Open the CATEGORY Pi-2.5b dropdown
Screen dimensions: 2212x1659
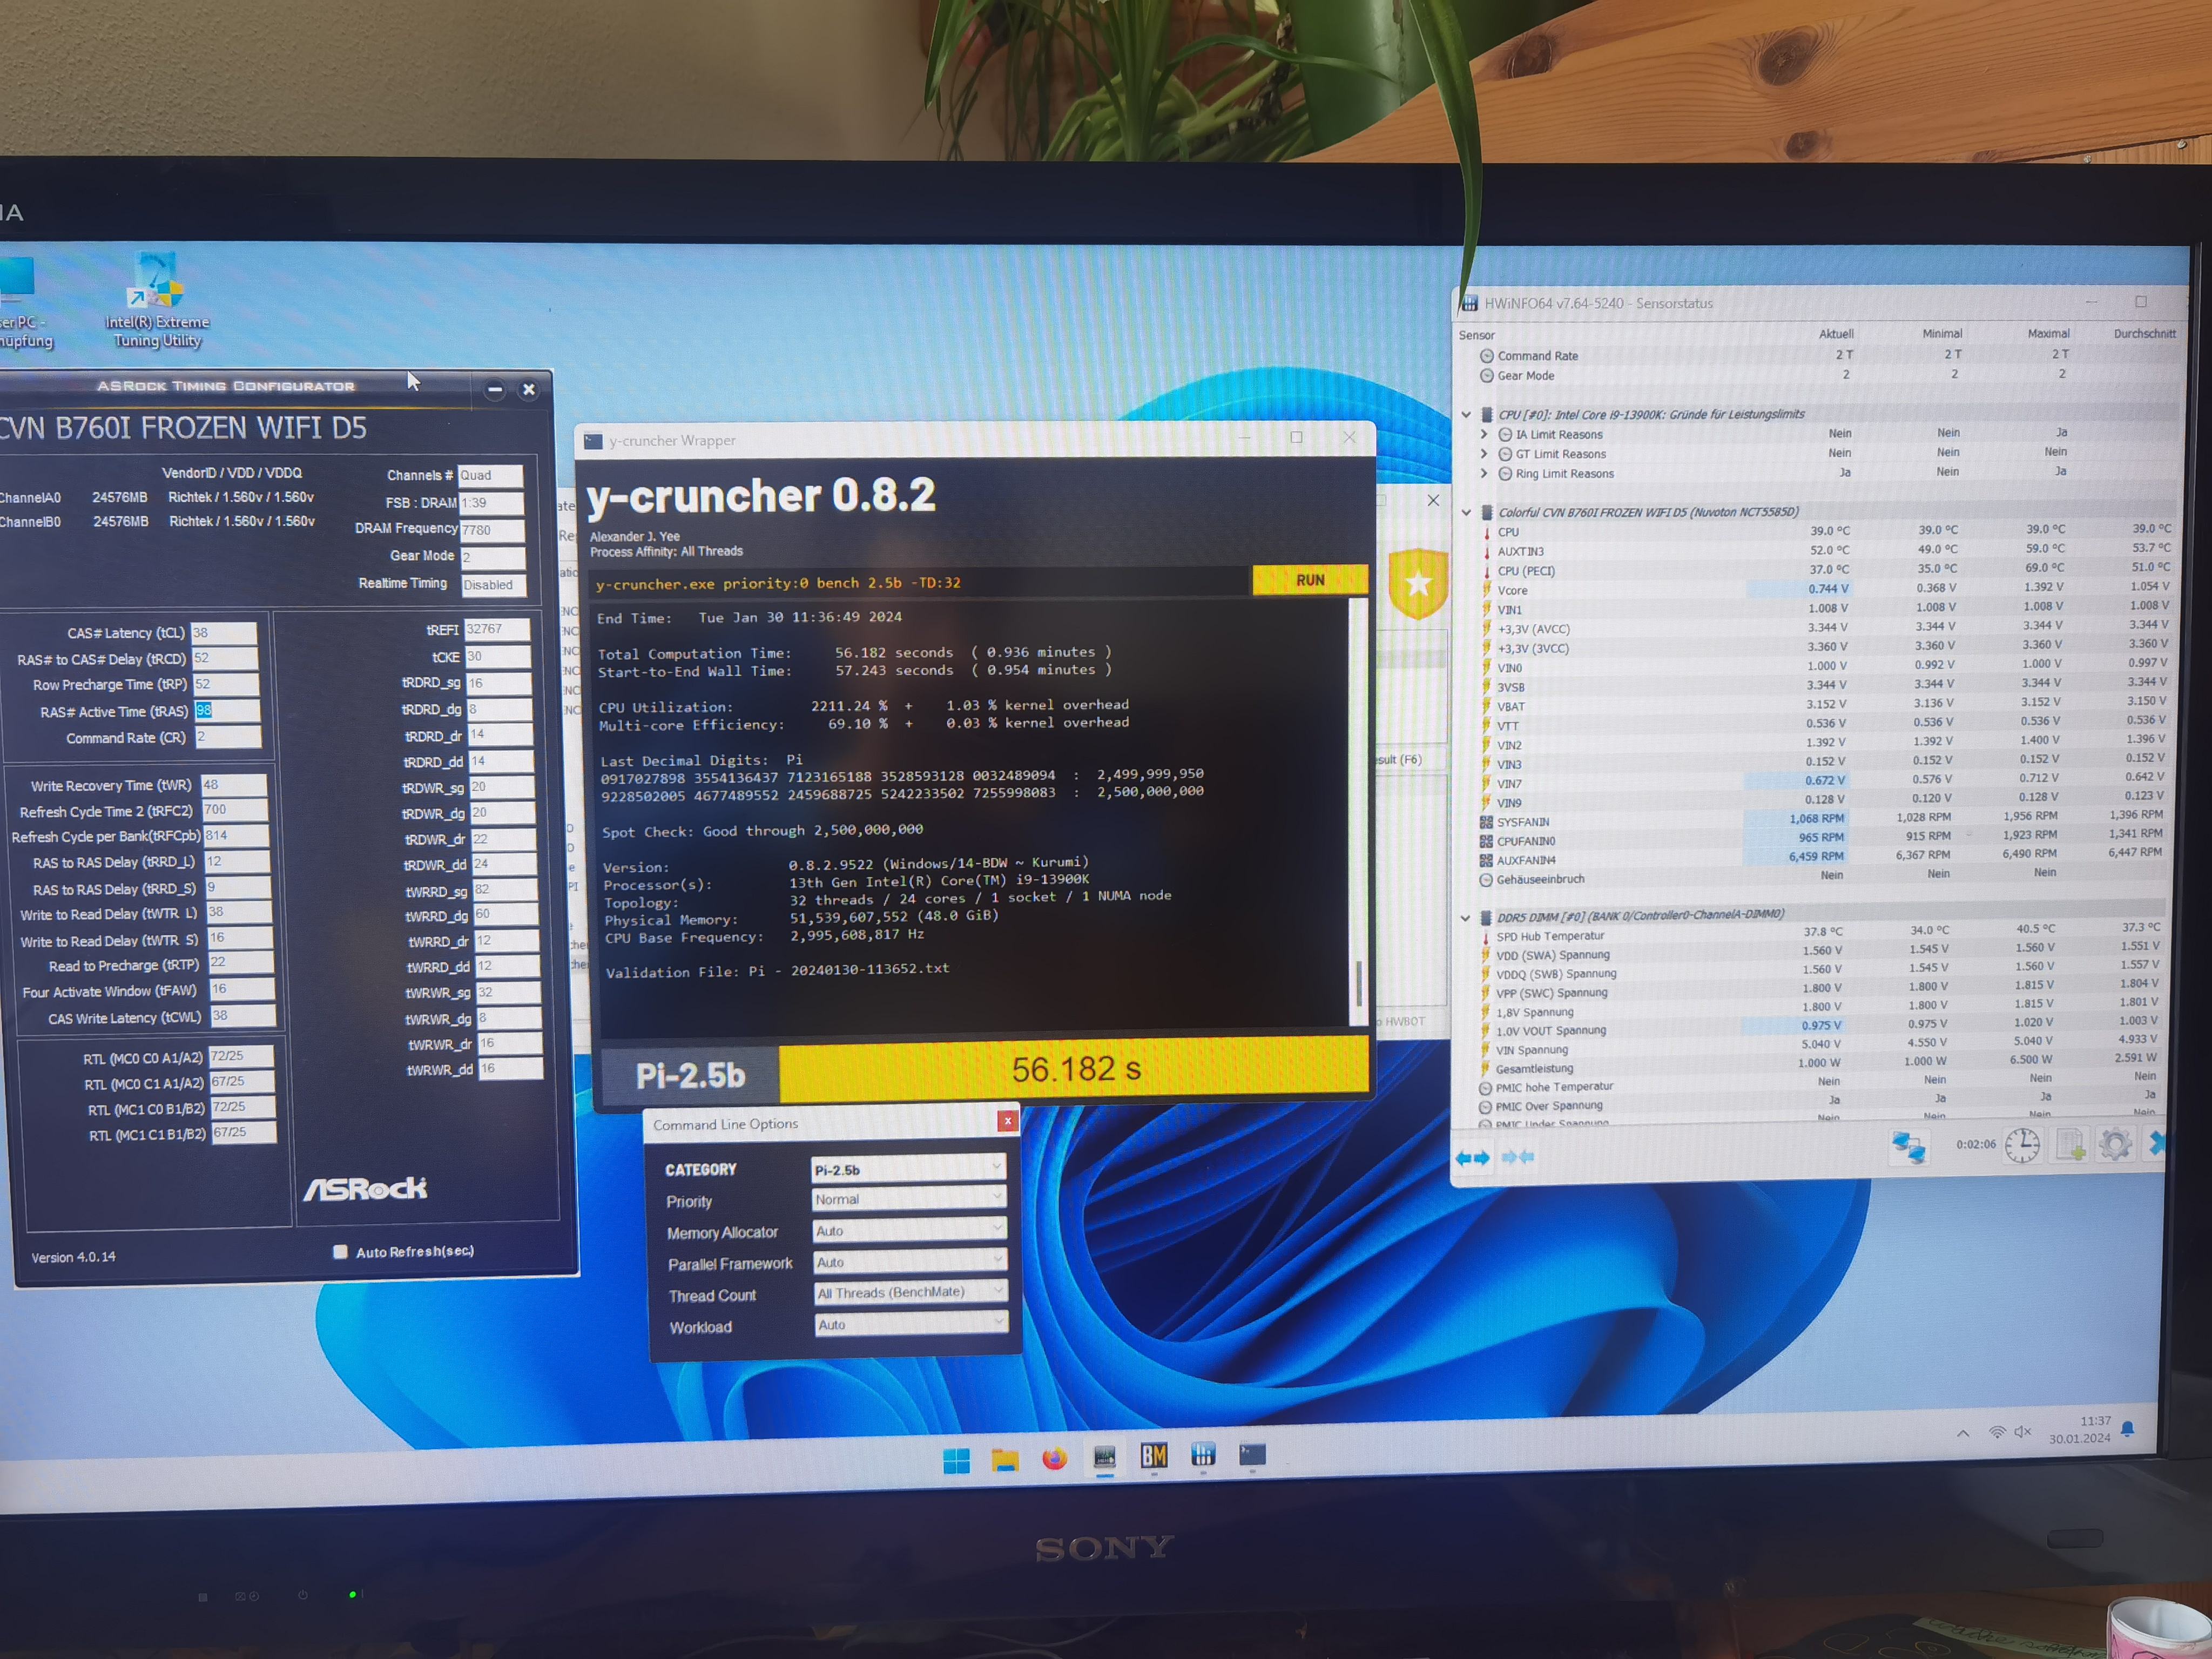[x=907, y=1169]
